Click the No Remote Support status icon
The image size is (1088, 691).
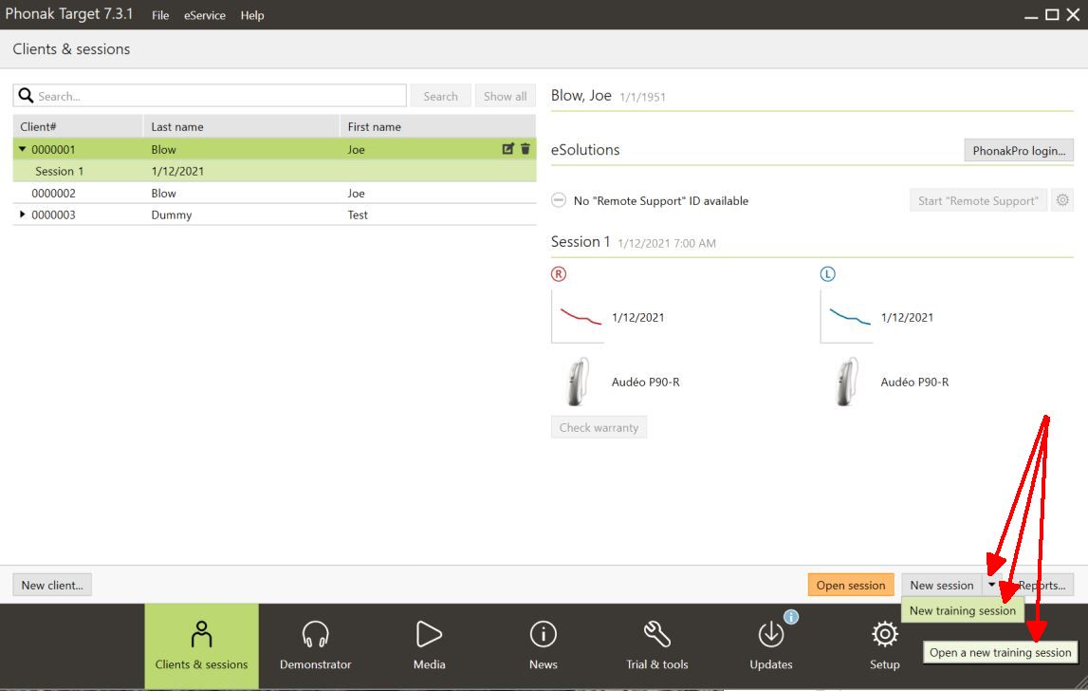click(x=559, y=200)
